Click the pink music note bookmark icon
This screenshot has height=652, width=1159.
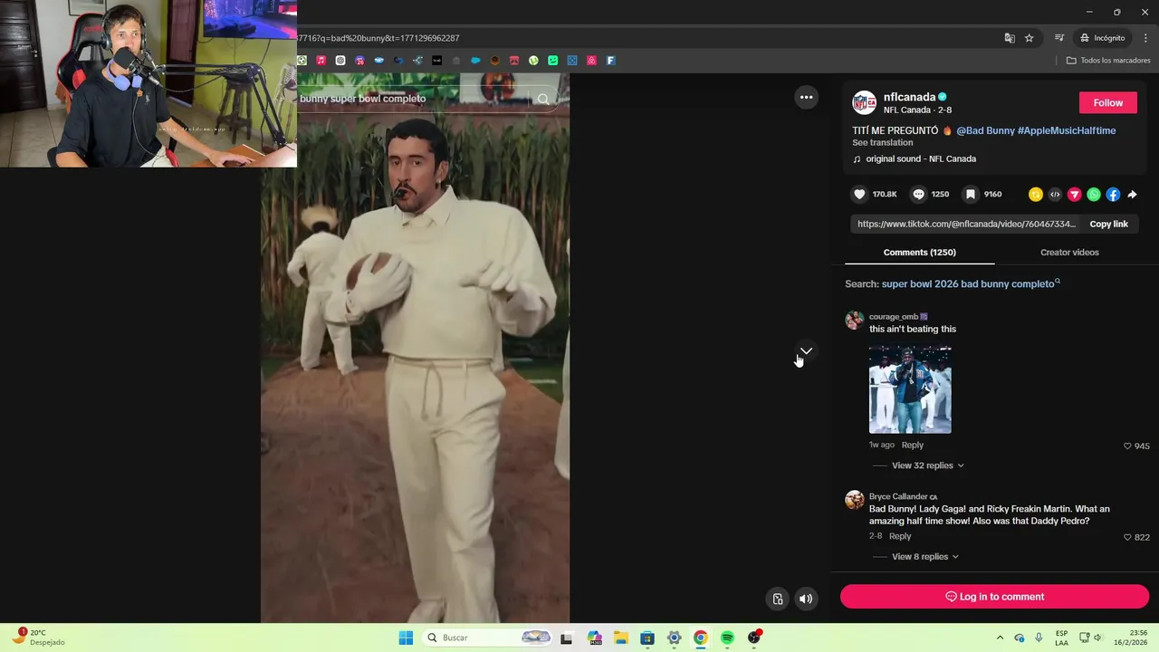(x=321, y=61)
